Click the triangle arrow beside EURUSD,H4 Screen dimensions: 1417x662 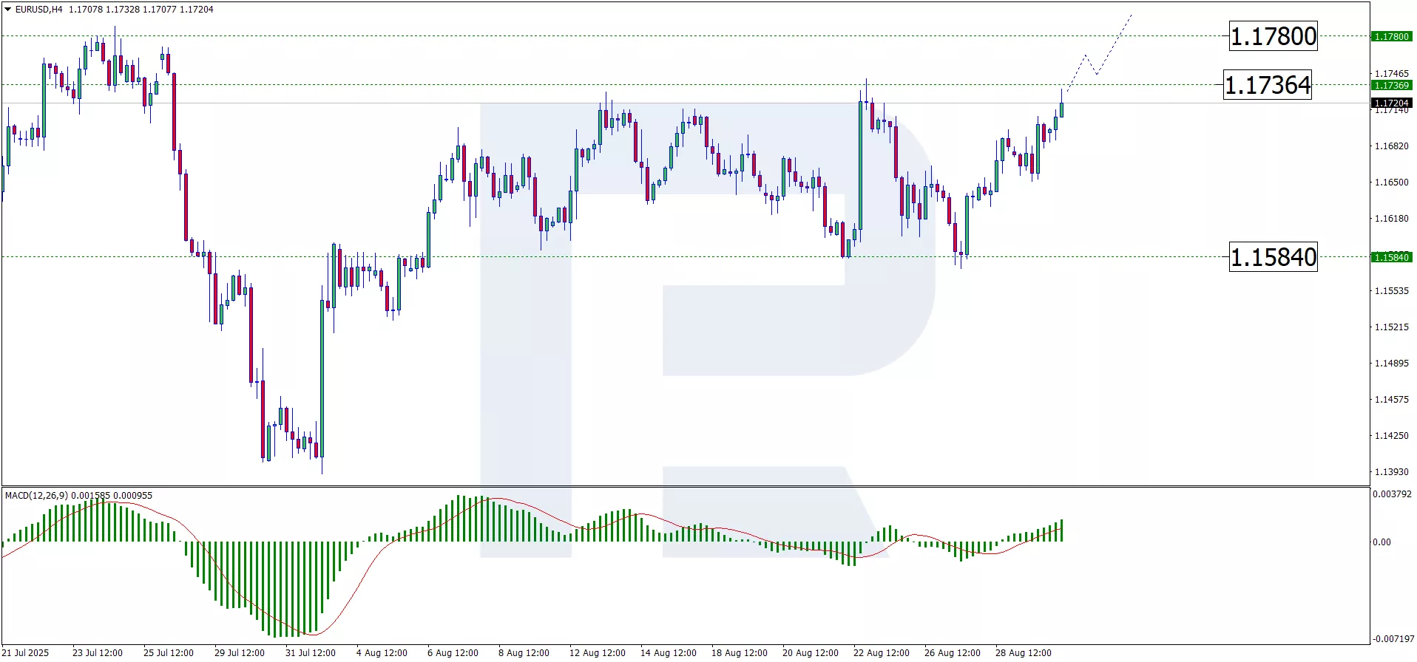tap(8, 10)
